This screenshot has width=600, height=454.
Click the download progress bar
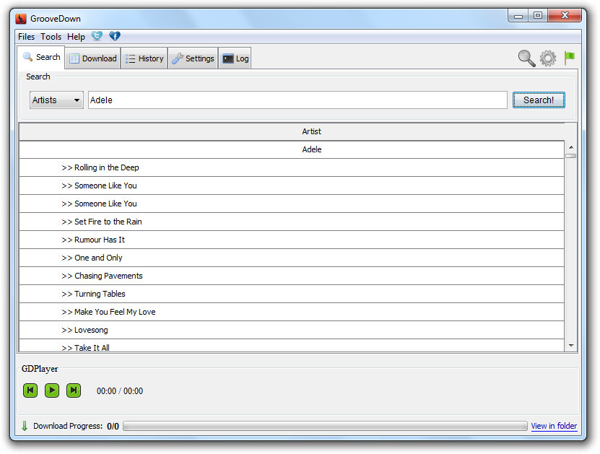click(325, 426)
